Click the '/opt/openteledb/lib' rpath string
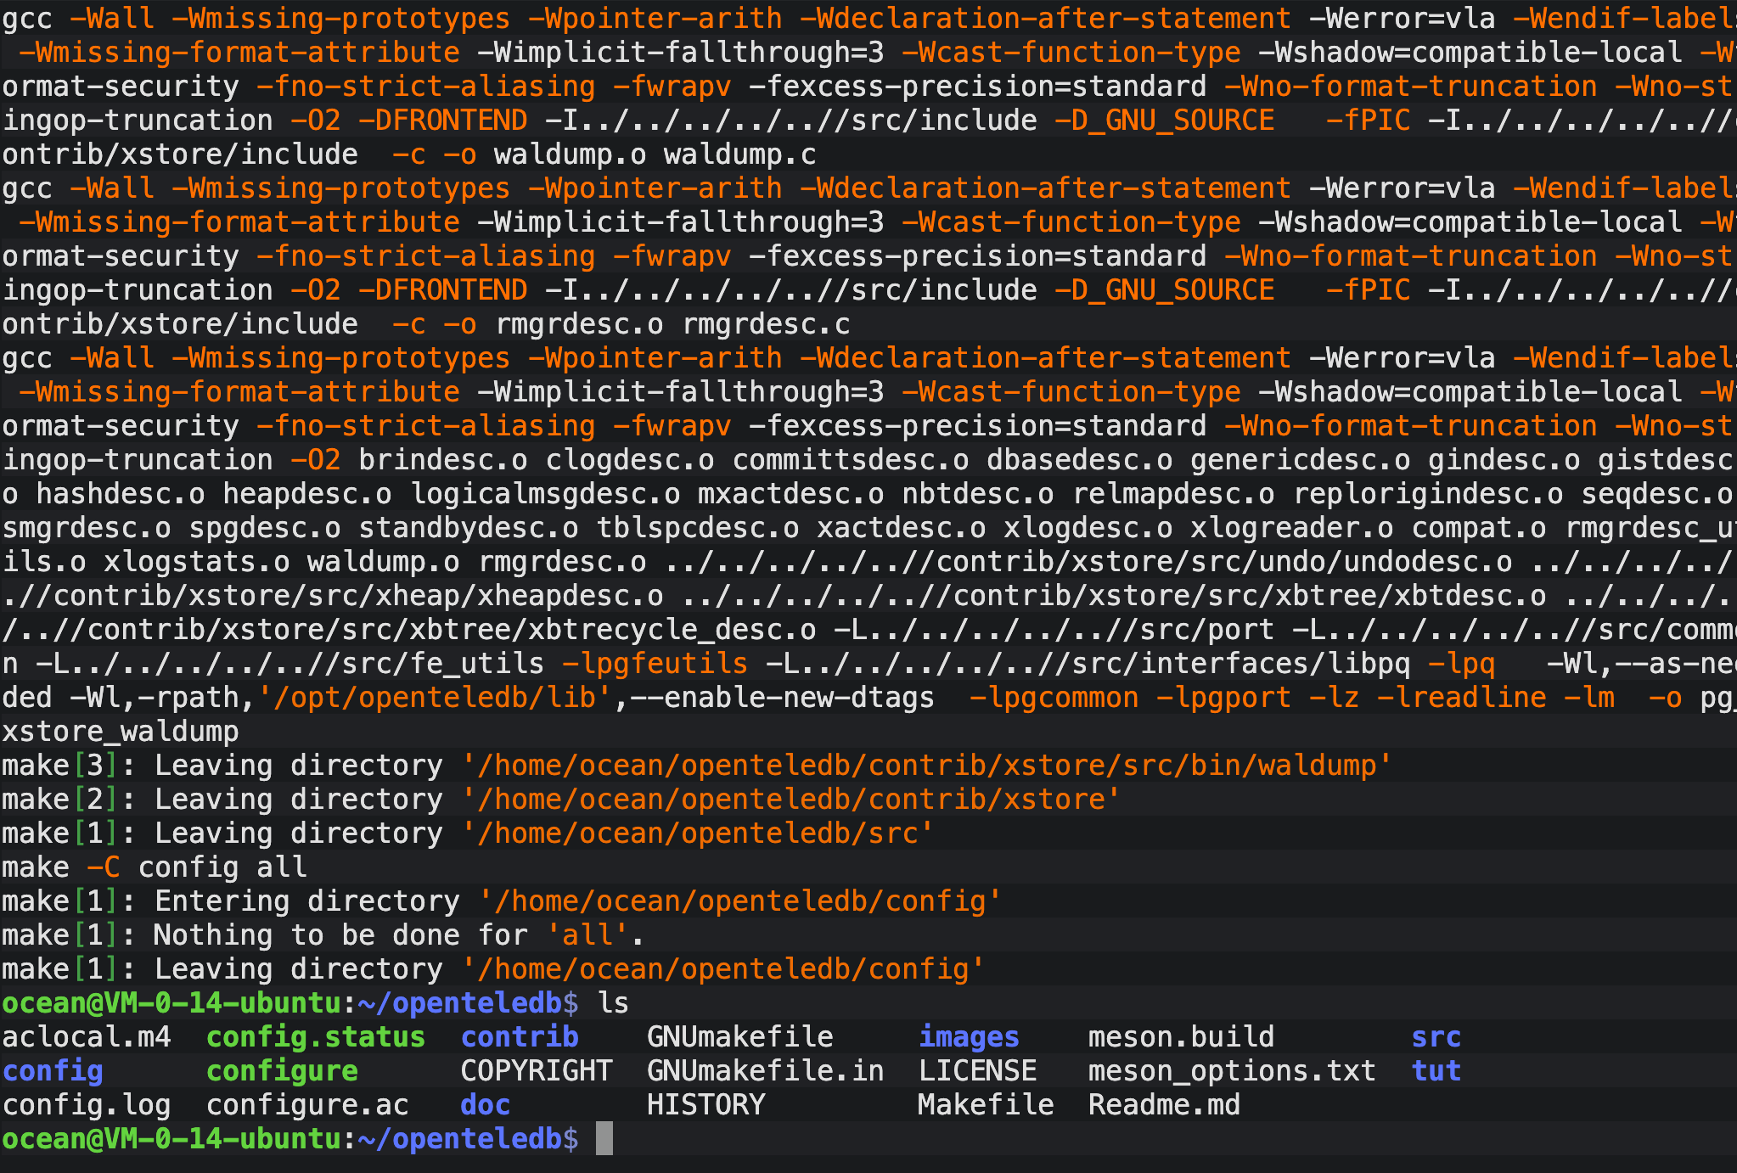This screenshot has width=1737, height=1173. pyautogui.click(x=435, y=697)
